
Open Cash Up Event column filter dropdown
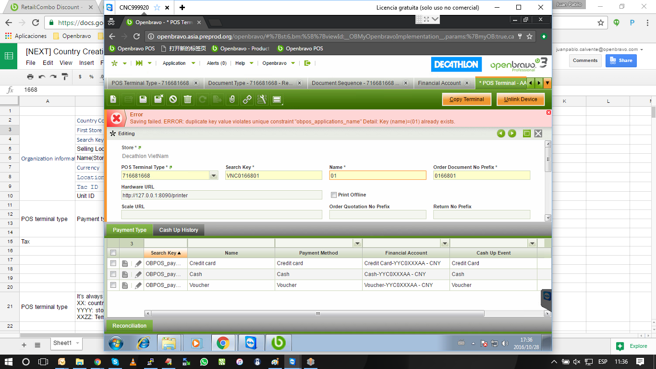(532, 244)
